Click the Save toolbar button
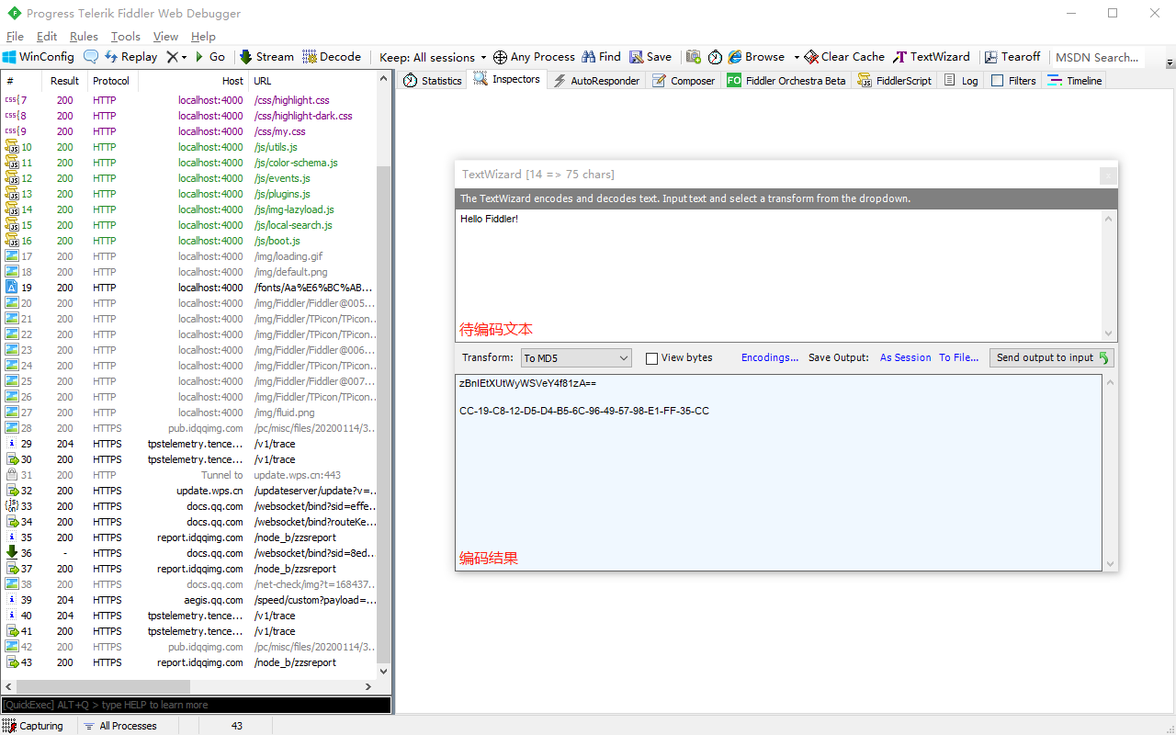1176x735 pixels. click(x=650, y=57)
